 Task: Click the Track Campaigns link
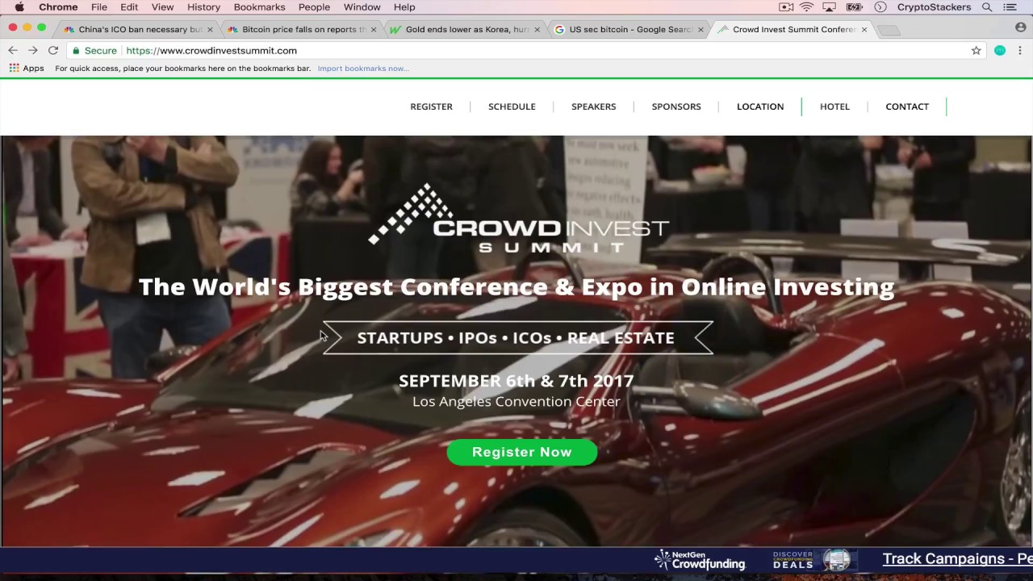(957, 558)
